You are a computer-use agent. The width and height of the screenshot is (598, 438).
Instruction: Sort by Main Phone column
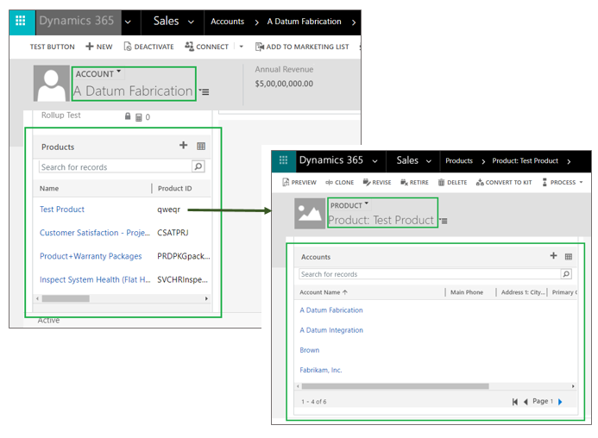(467, 292)
